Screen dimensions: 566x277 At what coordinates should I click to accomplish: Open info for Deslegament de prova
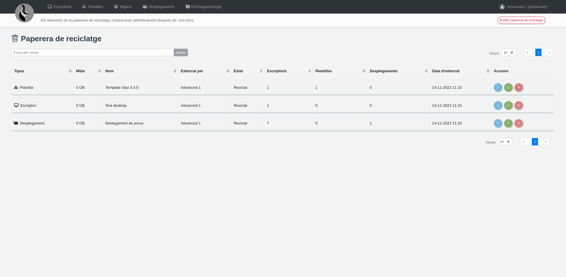pyautogui.click(x=498, y=123)
